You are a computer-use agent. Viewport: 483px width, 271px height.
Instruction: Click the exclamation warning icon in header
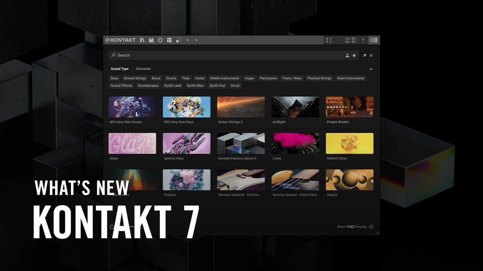tap(363, 40)
